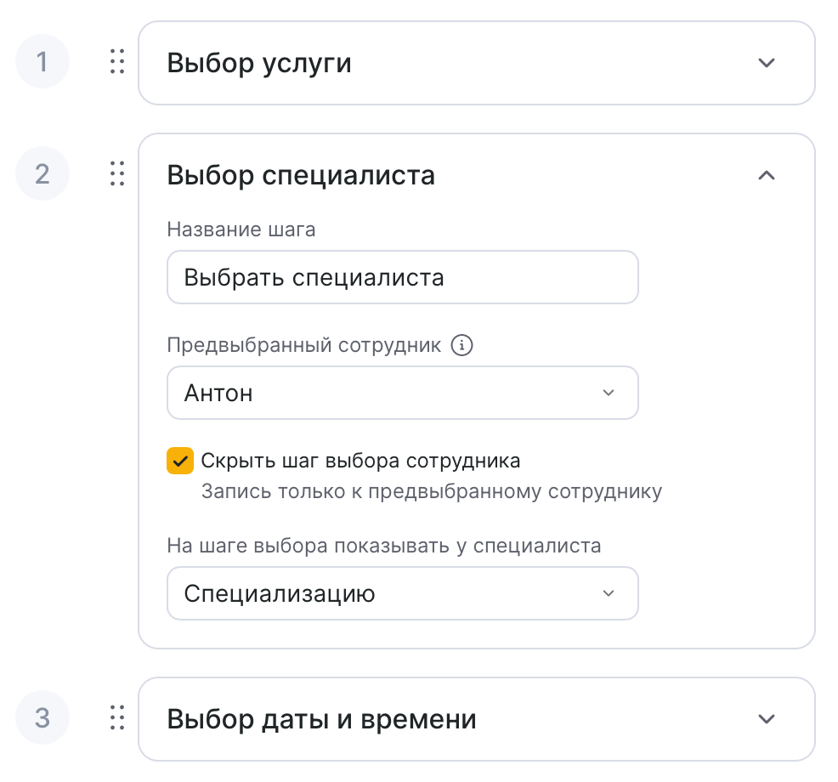Select the Выбор даты и времени step title
This screenshot has height=782, width=838.
(x=321, y=719)
